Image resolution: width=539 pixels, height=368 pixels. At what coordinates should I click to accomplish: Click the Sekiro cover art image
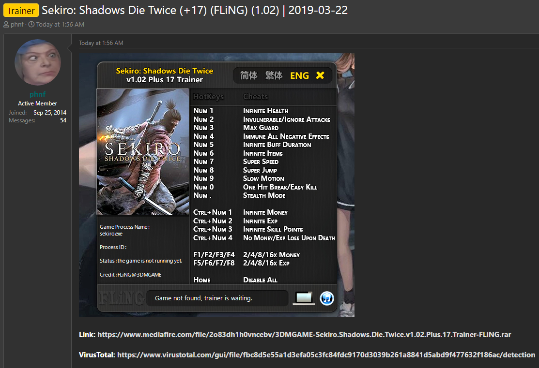(x=143, y=152)
